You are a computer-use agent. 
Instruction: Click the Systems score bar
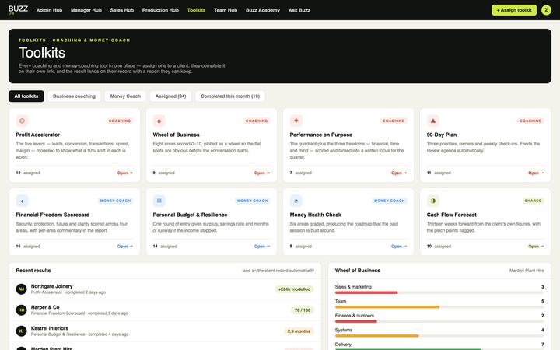(x=439, y=336)
